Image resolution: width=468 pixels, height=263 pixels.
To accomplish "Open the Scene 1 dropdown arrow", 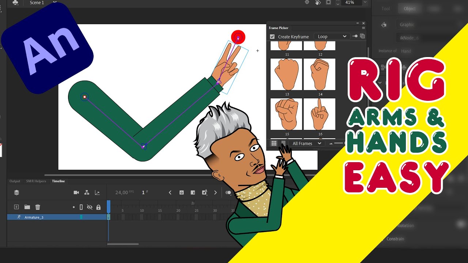I will point(55,2).
